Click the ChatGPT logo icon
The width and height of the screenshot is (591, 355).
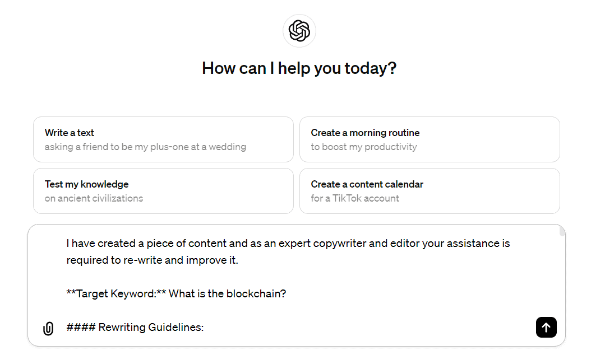[x=299, y=31]
